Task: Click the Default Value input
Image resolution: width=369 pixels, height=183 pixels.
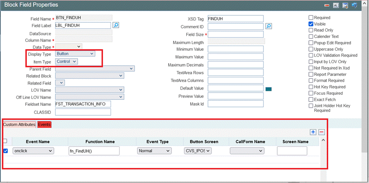Action: coord(236,88)
